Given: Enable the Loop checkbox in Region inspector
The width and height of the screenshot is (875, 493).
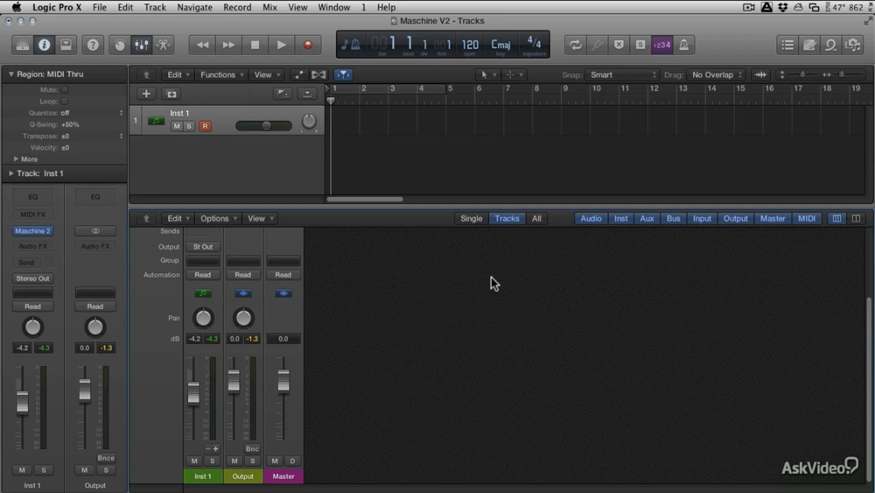Looking at the screenshot, I should point(65,102).
